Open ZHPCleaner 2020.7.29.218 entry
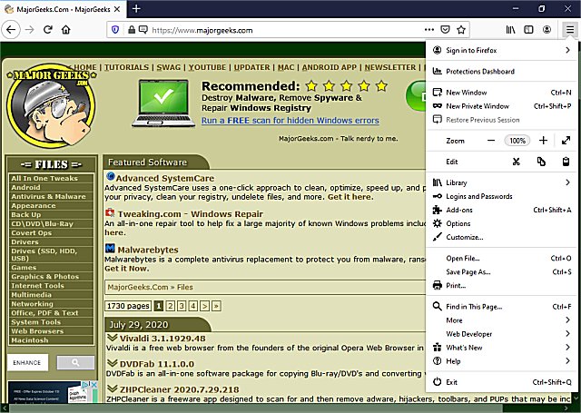Image resolution: width=581 pixels, height=413 pixels. coord(180,389)
